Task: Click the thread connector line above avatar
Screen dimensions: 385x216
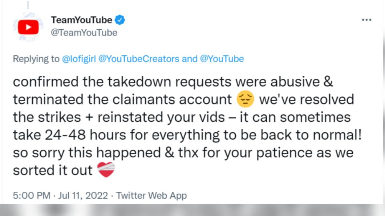Action: [x=28, y=5]
